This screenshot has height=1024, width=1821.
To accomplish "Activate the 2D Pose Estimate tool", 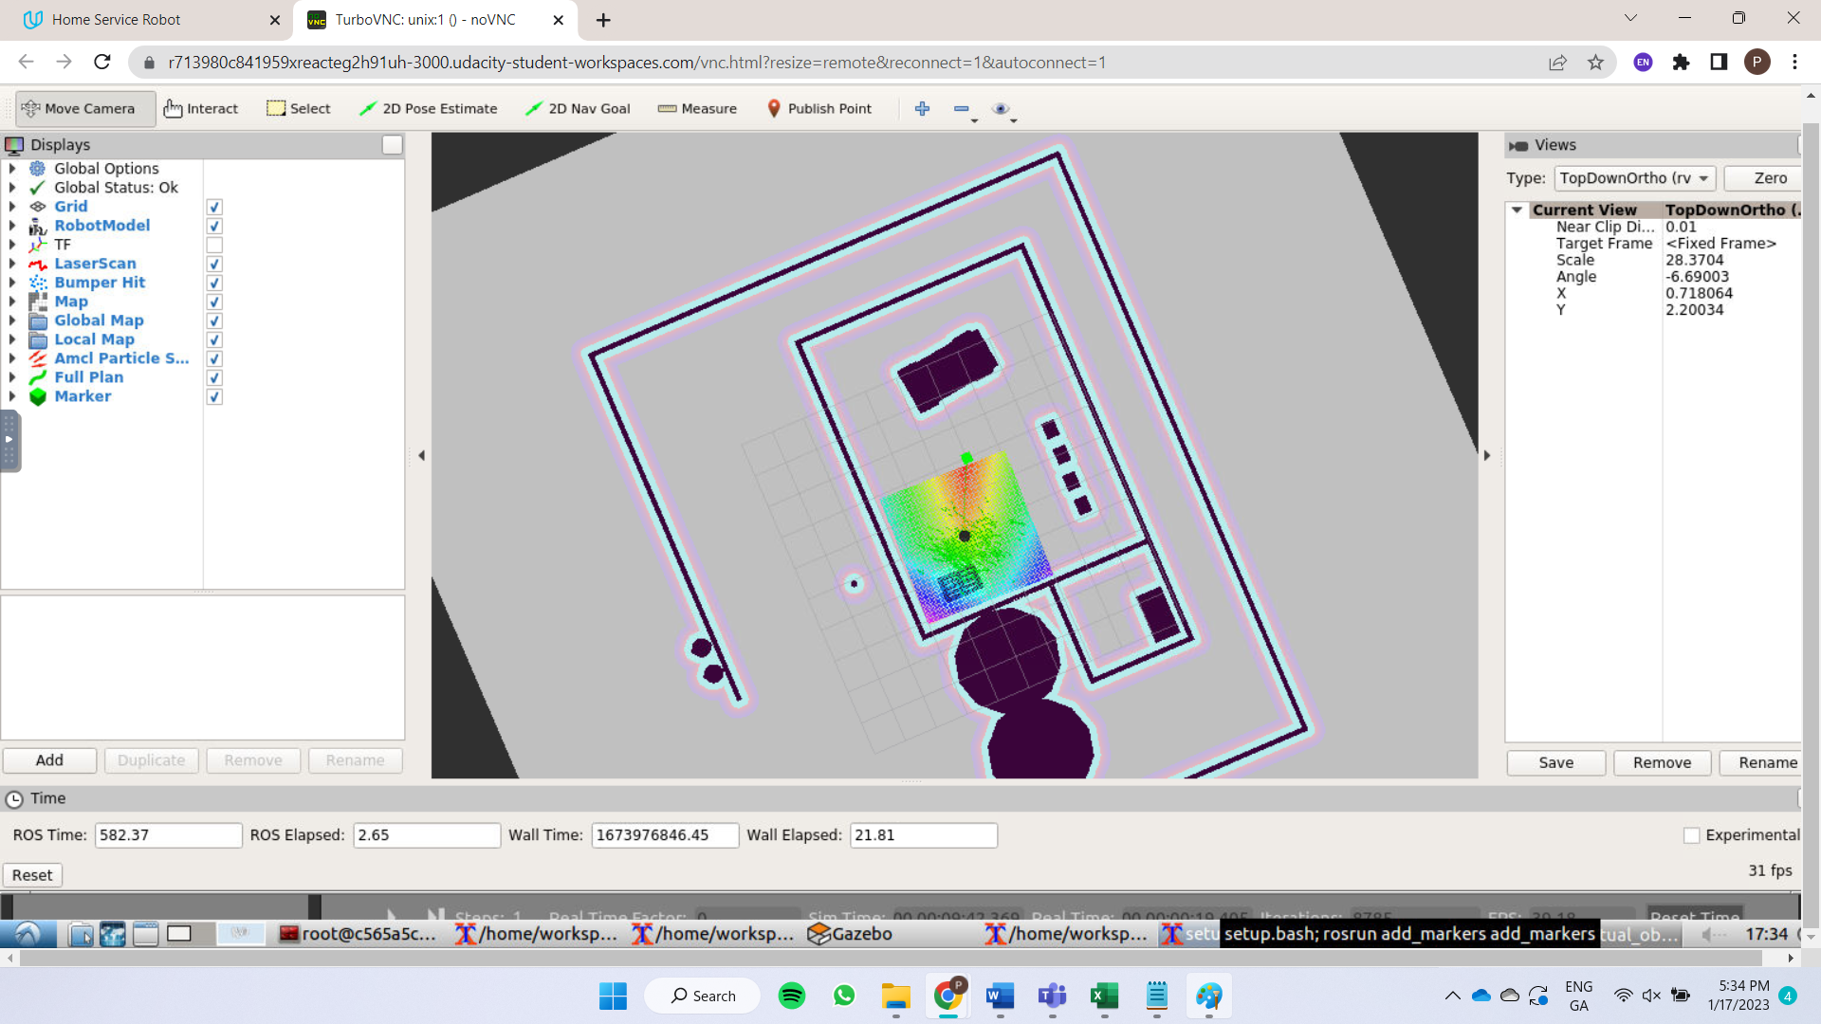I will [428, 108].
